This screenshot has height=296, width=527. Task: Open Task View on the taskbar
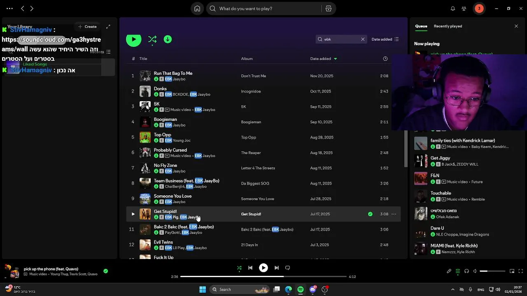(x=277, y=289)
